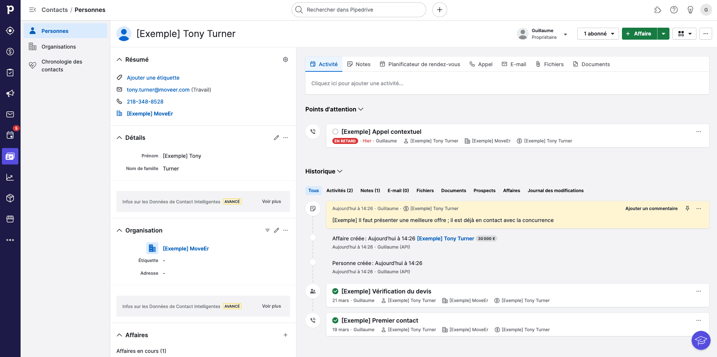The image size is (717, 357).
Task: Click the knowledge base lightbulb icon
Action: (x=690, y=10)
